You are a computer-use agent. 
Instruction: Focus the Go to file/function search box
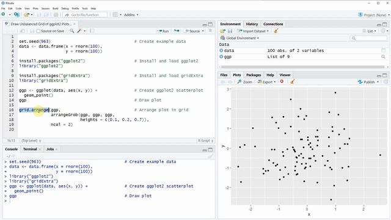tap(85, 15)
